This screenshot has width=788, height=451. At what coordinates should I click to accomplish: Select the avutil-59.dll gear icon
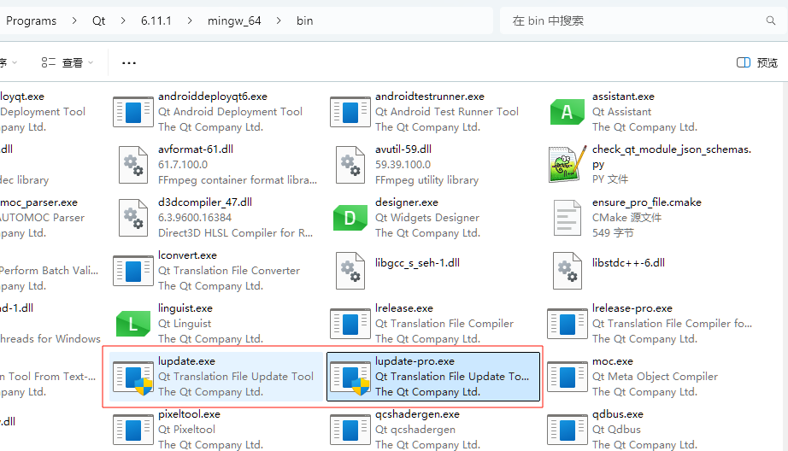[x=350, y=165]
